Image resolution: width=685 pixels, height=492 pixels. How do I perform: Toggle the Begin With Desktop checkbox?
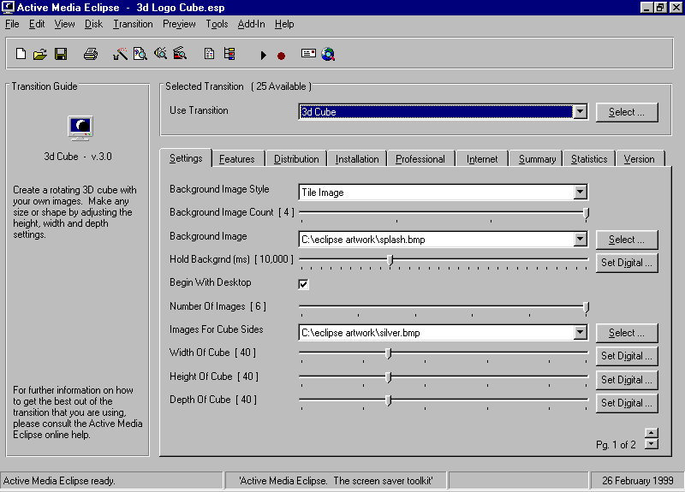303,284
